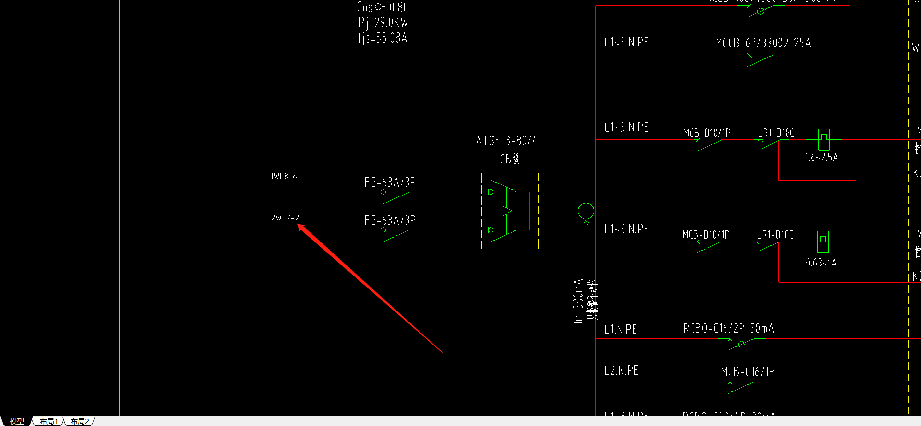Select the RCBO-C16/2P 30mA label
The image size is (921, 426).
tap(729, 329)
